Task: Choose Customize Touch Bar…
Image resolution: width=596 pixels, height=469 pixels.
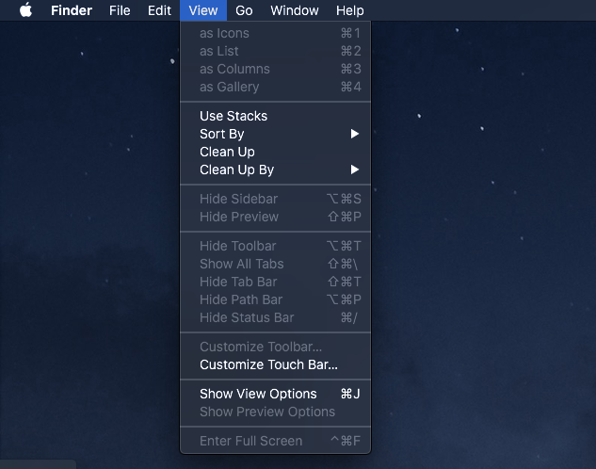Action: click(268, 364)
